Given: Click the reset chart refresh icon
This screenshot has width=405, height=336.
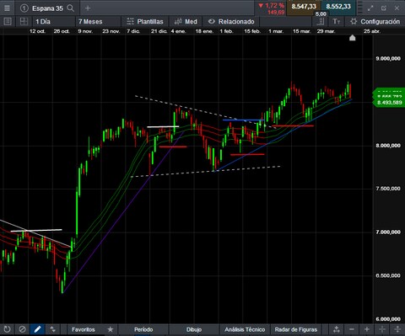Looking at the screenshot, I should point(7,329).
